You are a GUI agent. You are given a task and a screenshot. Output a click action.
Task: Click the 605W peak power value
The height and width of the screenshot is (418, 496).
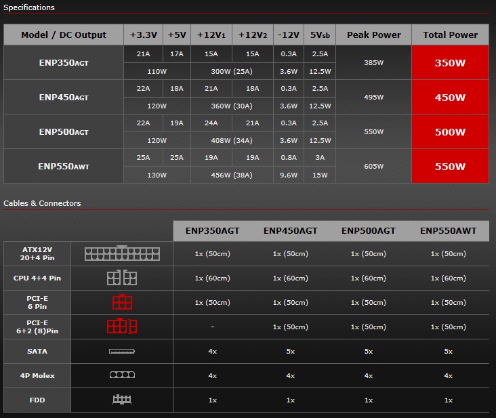373,166
